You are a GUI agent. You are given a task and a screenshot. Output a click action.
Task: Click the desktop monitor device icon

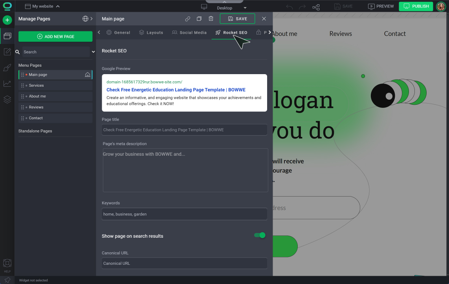pos(204,7)
